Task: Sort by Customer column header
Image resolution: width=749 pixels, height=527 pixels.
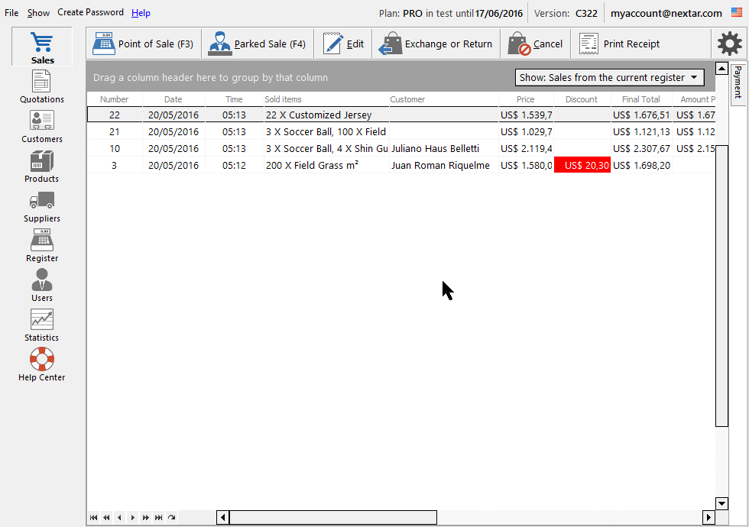Action: [x=443, y=99]
